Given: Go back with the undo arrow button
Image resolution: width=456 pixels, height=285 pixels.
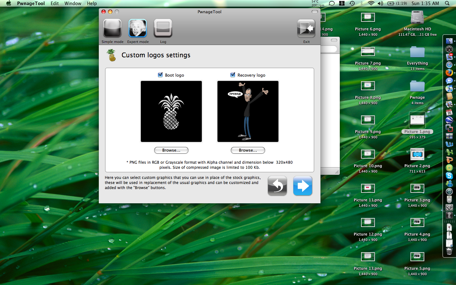Looking at the screenshot, I should click(277, 186).
